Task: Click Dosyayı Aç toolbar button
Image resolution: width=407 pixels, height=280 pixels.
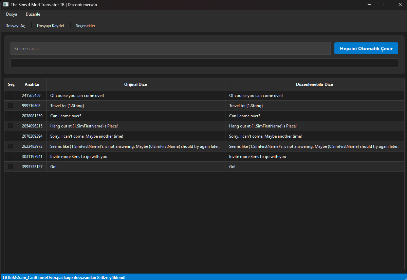Action: pos(15,26)
